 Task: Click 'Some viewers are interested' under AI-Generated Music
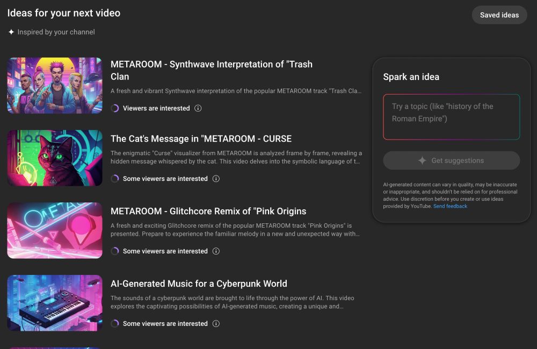tap(165, 324)
